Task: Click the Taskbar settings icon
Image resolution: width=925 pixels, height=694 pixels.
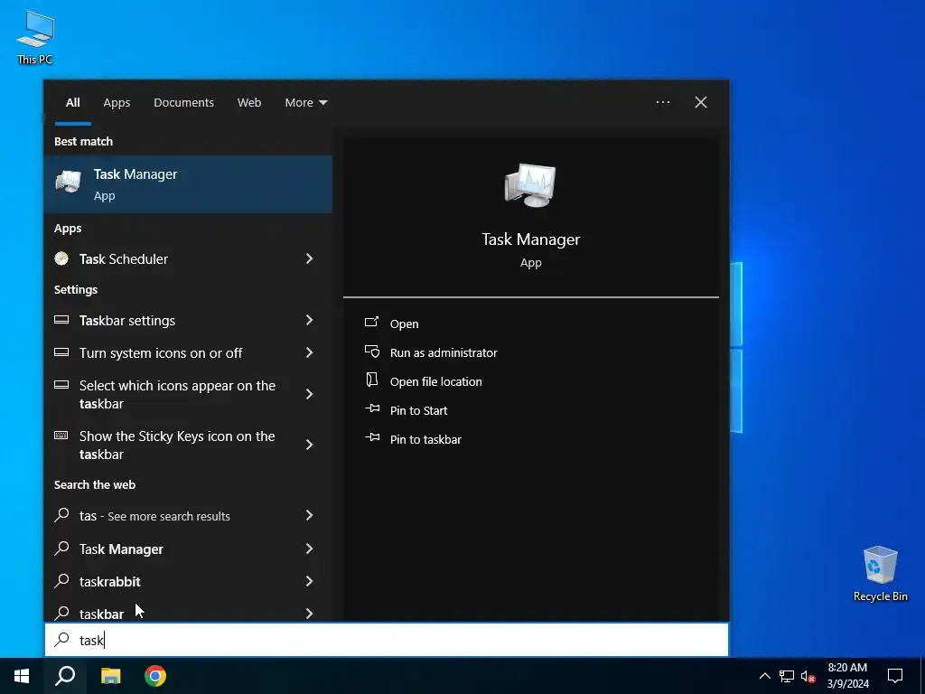Action: tap(61, 320)
